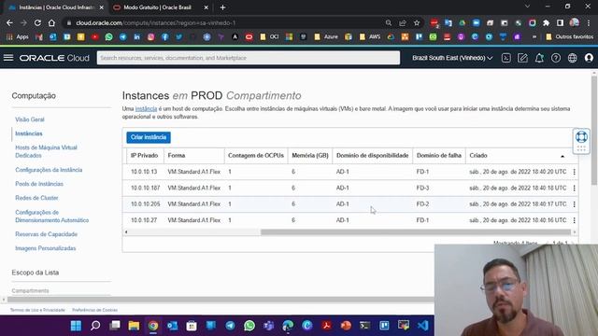Open Redes de Cluster
The width and height of the screenshot is (598, 336).
pos(36,198)
